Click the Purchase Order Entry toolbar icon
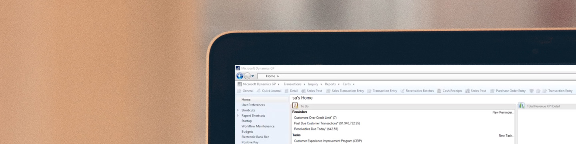Viewport: 576px width, 144px height. 492,91
